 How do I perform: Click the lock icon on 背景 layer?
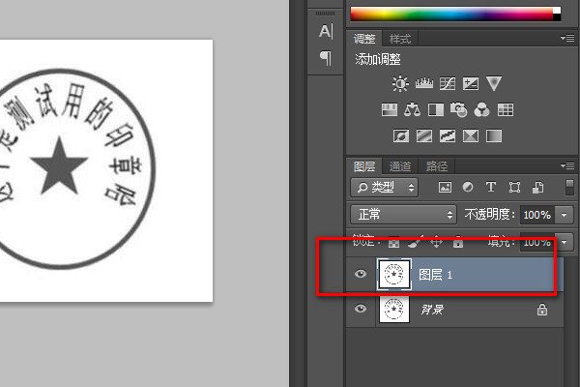click(x=542, y=310)
